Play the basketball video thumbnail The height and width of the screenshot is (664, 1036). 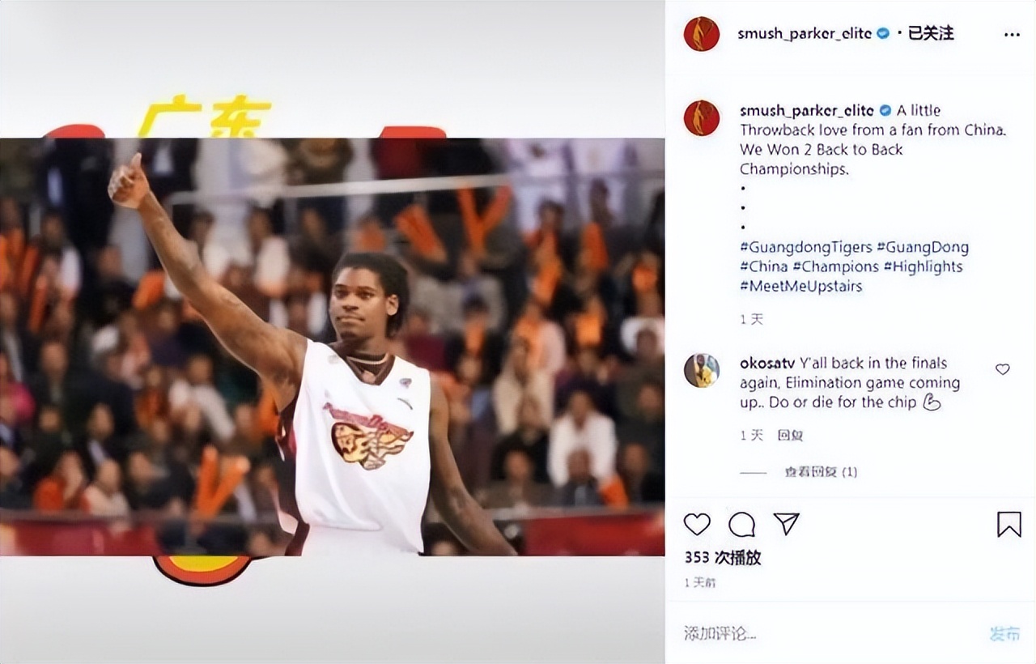[x=332, y=347]
